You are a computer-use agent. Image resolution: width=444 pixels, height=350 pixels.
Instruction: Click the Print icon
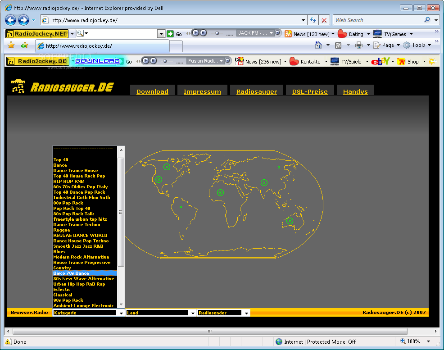click(x=359, y=45)
